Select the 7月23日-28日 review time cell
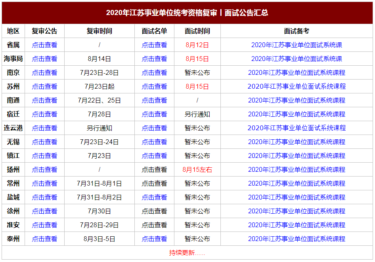The height and width of the screenshot is (262, 375). click(99, 72)
